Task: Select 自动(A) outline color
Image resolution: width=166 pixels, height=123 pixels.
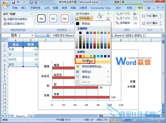Action: 93,23
